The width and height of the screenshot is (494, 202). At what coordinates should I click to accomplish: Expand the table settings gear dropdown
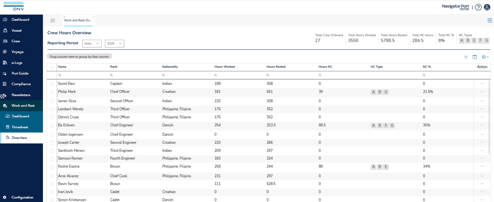click(x=485, y=57)
